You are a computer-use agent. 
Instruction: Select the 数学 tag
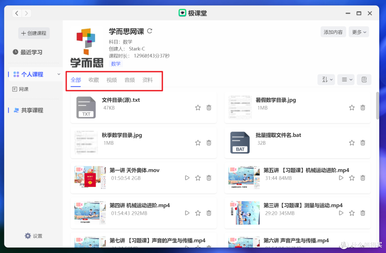pos(116,64)
